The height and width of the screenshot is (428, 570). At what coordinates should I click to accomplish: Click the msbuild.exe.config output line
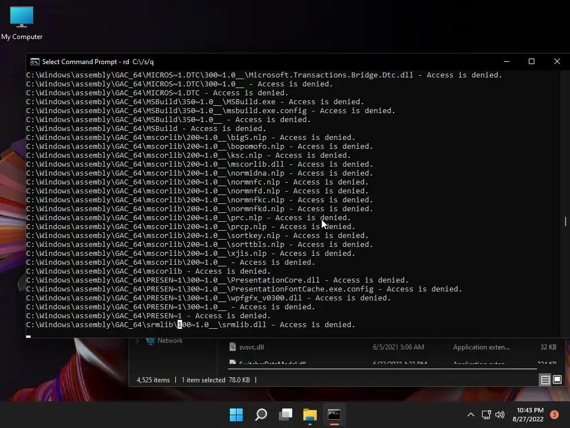(210, 111)
